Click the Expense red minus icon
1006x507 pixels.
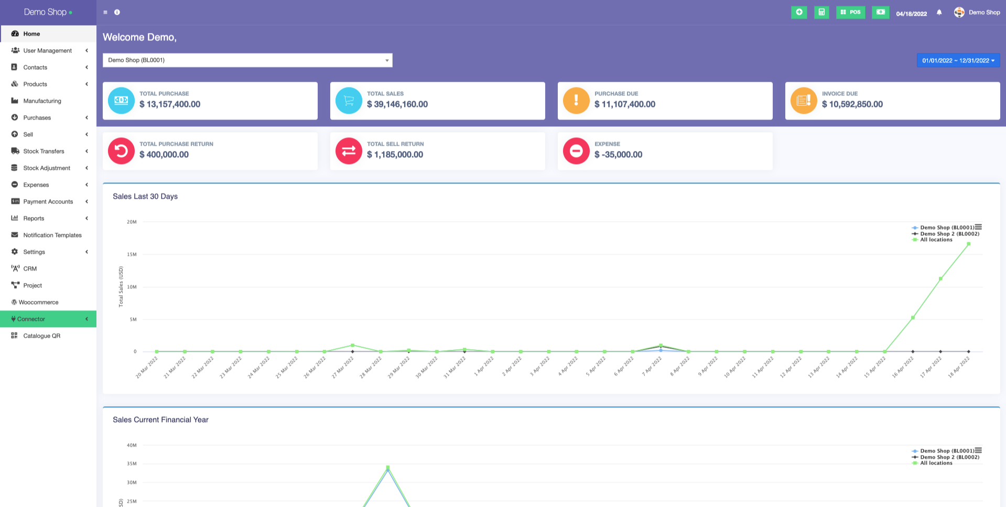click(576, 151)
